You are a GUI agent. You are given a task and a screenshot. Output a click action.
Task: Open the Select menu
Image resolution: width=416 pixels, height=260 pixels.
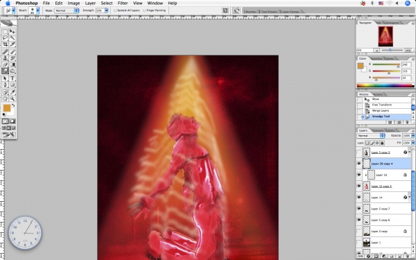pyautogui.click(x=107, y=3)
